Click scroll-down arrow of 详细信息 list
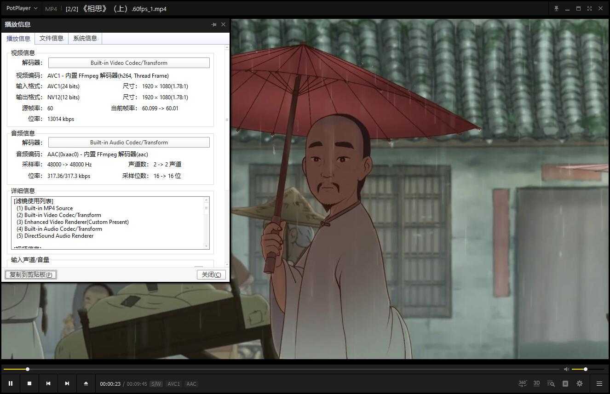 207,246
